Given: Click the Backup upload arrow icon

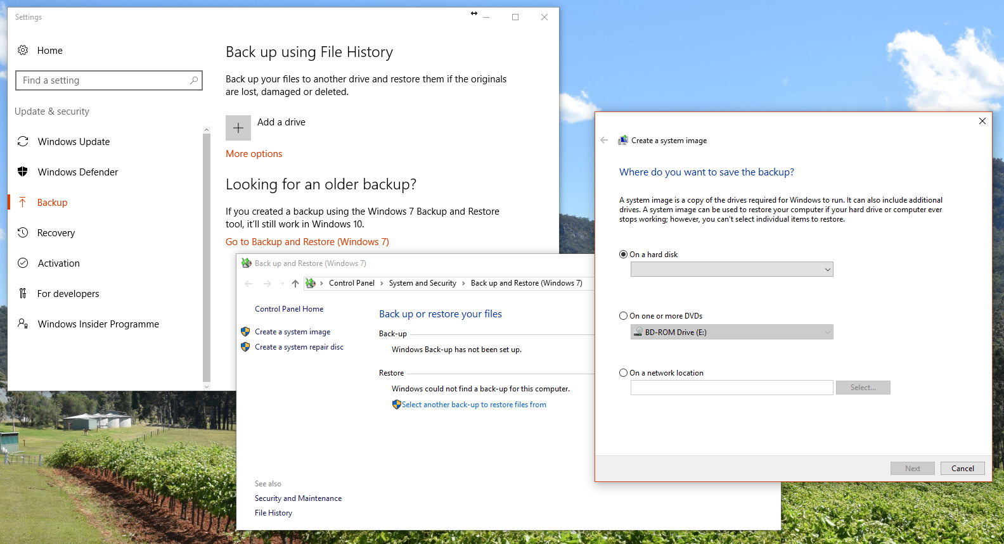Looking at the screenshot, I should pyautogui.click(x=23, y=202).
